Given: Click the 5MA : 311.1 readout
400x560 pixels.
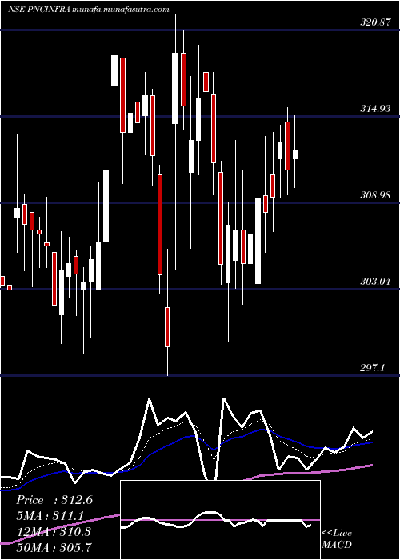Looking at the screenshot, I should point(50,516).
